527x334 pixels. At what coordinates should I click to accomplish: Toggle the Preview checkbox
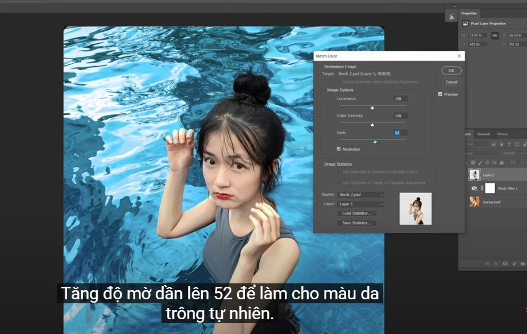[440, 94]
